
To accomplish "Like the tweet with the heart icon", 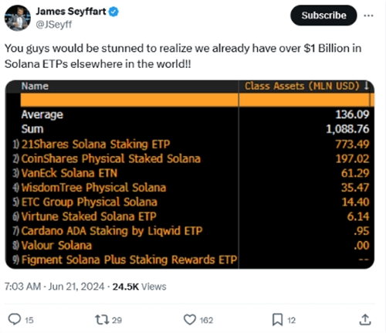I will [190, 320].
